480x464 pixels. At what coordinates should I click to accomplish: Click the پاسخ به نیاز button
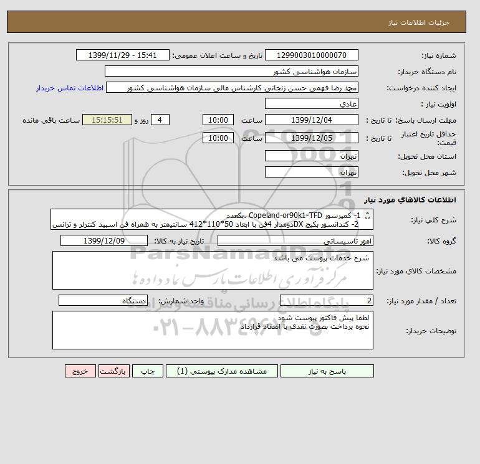[x=327, y=371]
